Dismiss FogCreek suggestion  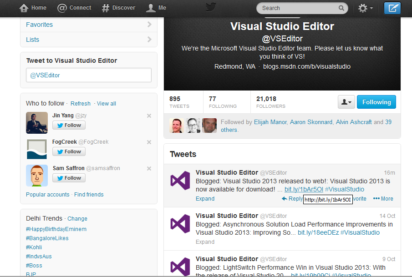[149, 142]
